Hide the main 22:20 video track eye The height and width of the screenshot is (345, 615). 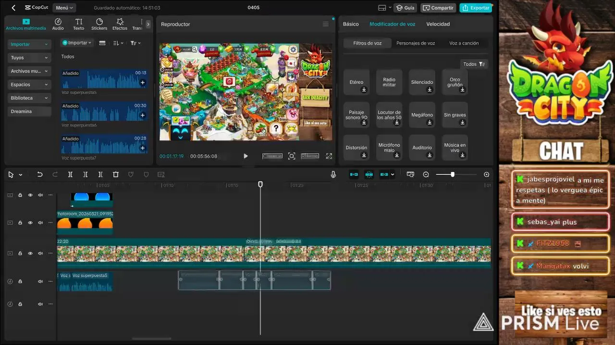tap(30, 253)
